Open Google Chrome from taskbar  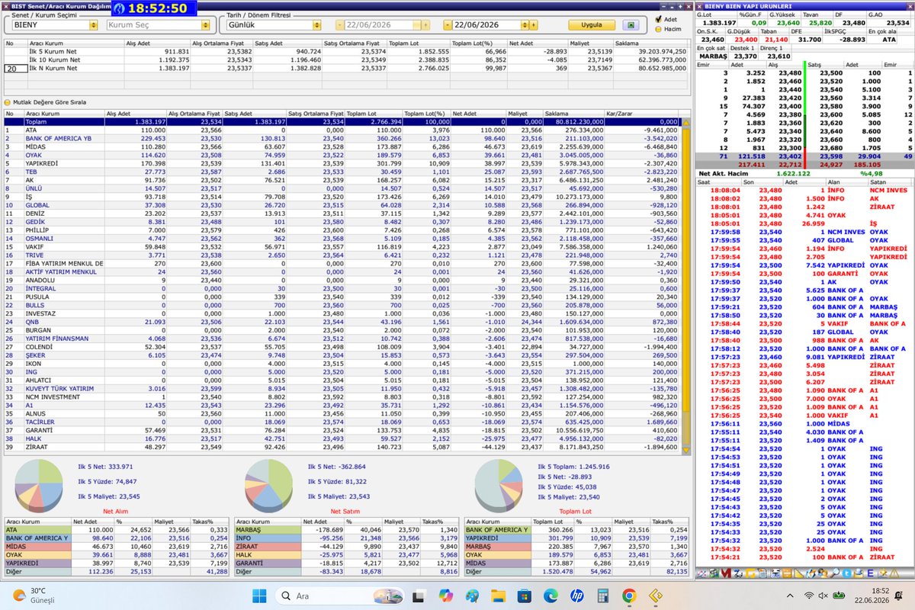point(628,595)
